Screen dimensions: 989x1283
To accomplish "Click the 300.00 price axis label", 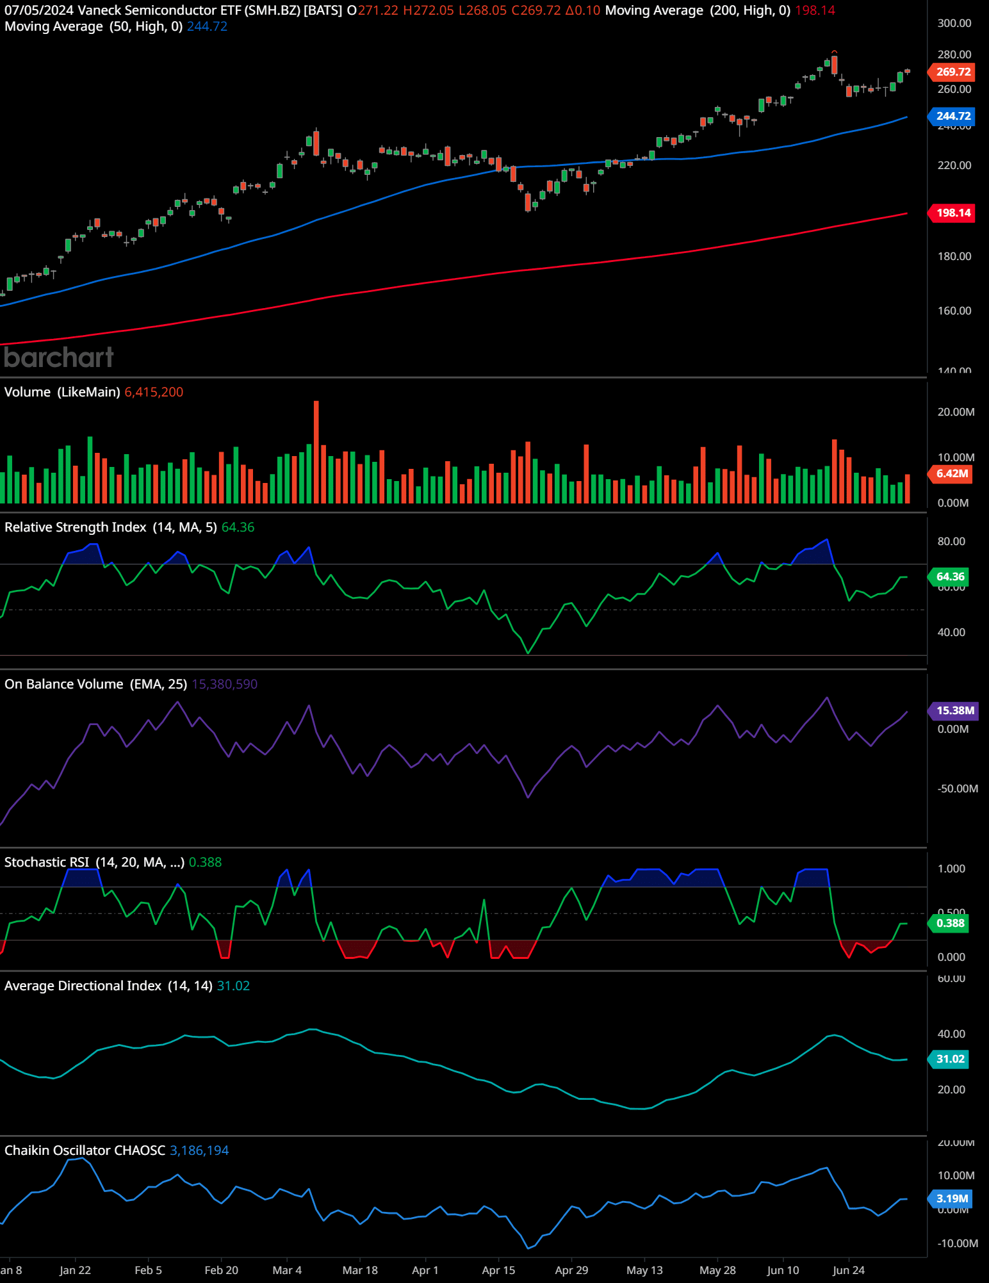I will tap(954, 23).
